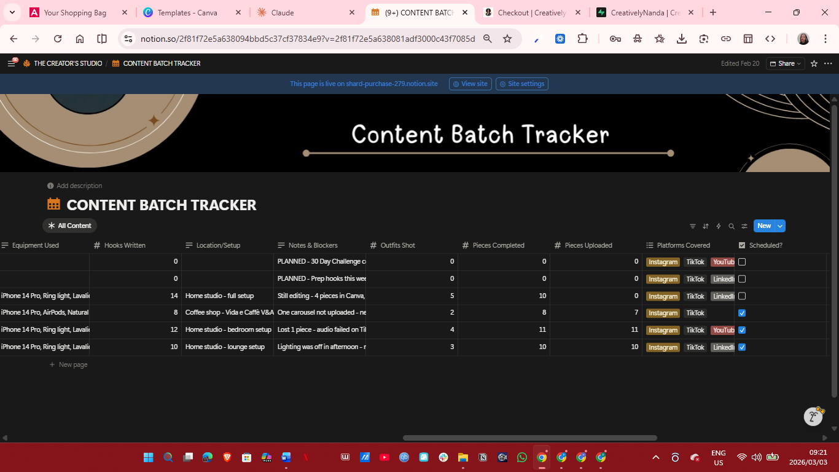Uncheck Scheduled? on the bedroom setup row
Viewport: 839px width, 472px height.
coord(742,330)
